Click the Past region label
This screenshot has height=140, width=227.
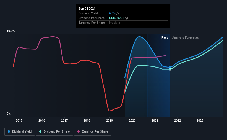pyautogui.click(x=165, y=37)
